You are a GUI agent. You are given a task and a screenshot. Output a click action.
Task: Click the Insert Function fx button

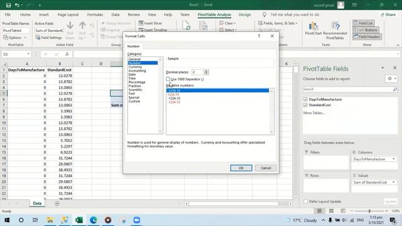point(67,54)
